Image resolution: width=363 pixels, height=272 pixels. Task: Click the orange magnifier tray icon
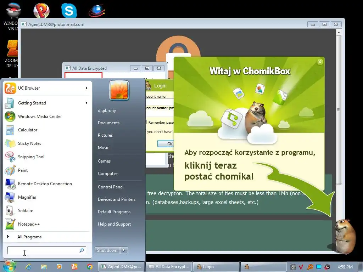tap(310, 267)
